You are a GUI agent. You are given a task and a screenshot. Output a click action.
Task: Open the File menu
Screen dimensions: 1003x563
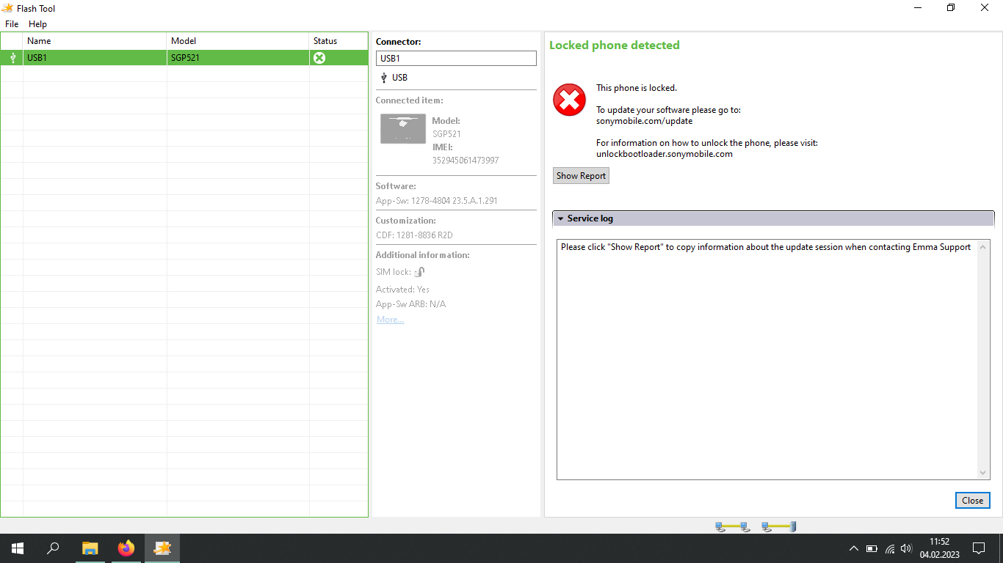(12, 24)
